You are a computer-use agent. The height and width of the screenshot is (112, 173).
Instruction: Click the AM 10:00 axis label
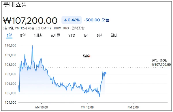[41, 107]
